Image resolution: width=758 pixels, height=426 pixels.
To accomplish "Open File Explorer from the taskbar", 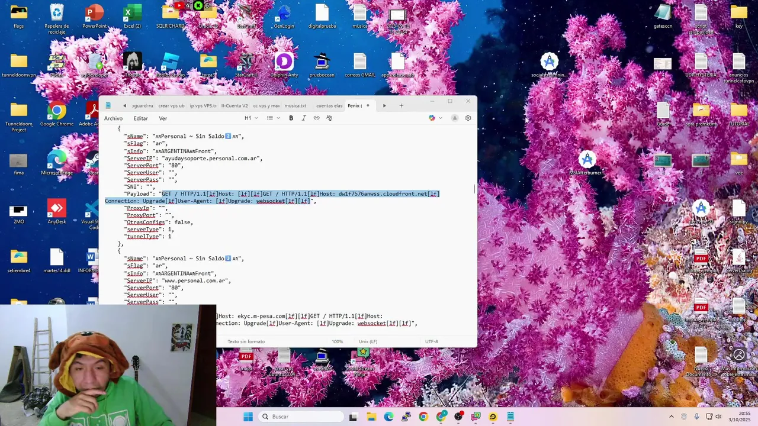I will point(371,417).
